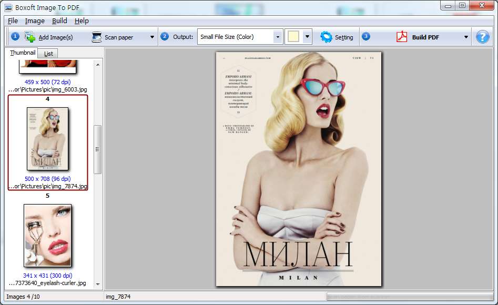Open the Output mode combo box
This screenshot has height=305, width=498.
click(239, 37)
